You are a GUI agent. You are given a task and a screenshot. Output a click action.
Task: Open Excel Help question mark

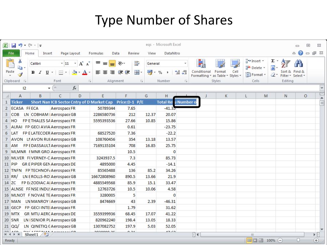click(x=300, y=53)
